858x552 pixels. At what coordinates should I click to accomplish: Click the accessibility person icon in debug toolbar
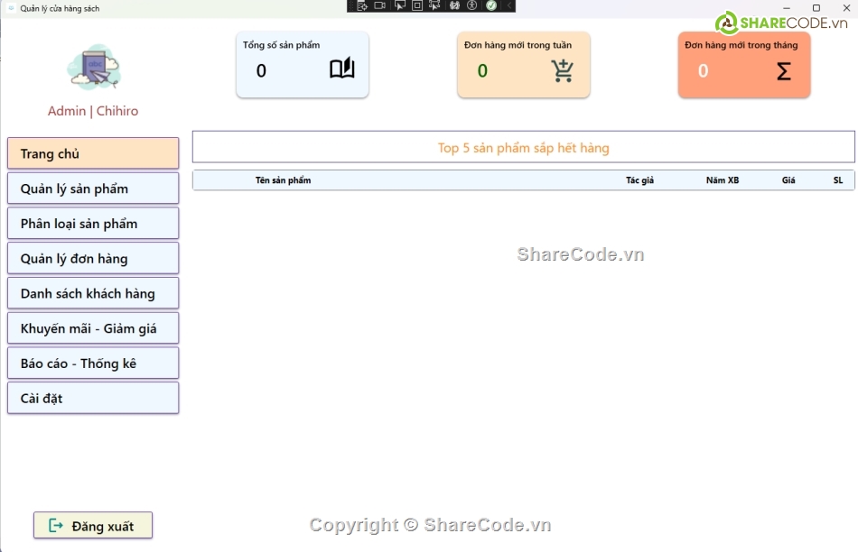click(471, 5)
